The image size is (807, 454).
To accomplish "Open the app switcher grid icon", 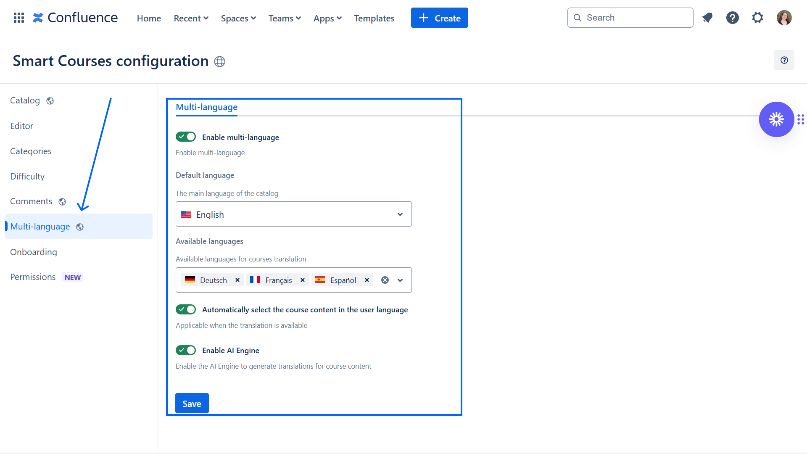I will (x=18, y=18).
